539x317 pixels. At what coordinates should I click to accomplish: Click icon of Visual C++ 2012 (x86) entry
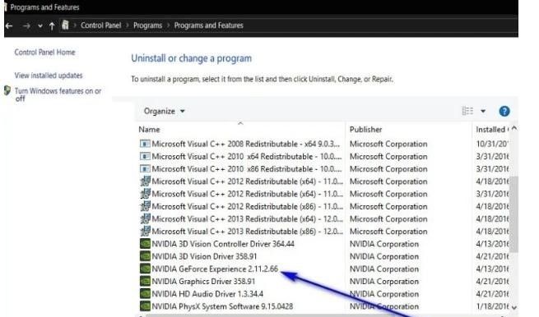[x=145, y=206]
